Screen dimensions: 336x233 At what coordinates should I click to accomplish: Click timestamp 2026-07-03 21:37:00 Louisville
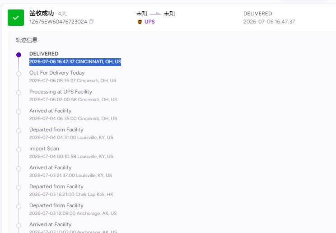[70, 175]
